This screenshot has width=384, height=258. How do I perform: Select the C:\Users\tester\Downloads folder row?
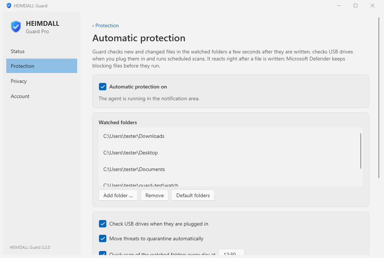coord(229,136)
